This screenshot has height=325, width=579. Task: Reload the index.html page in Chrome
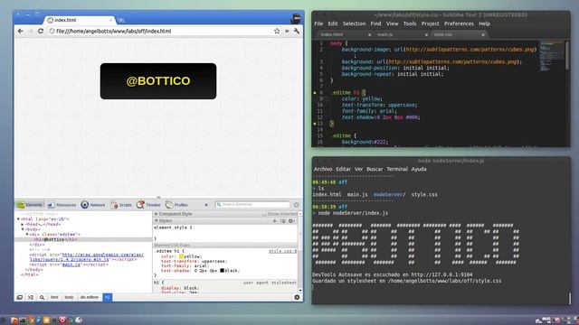click(x=41, y=32)
